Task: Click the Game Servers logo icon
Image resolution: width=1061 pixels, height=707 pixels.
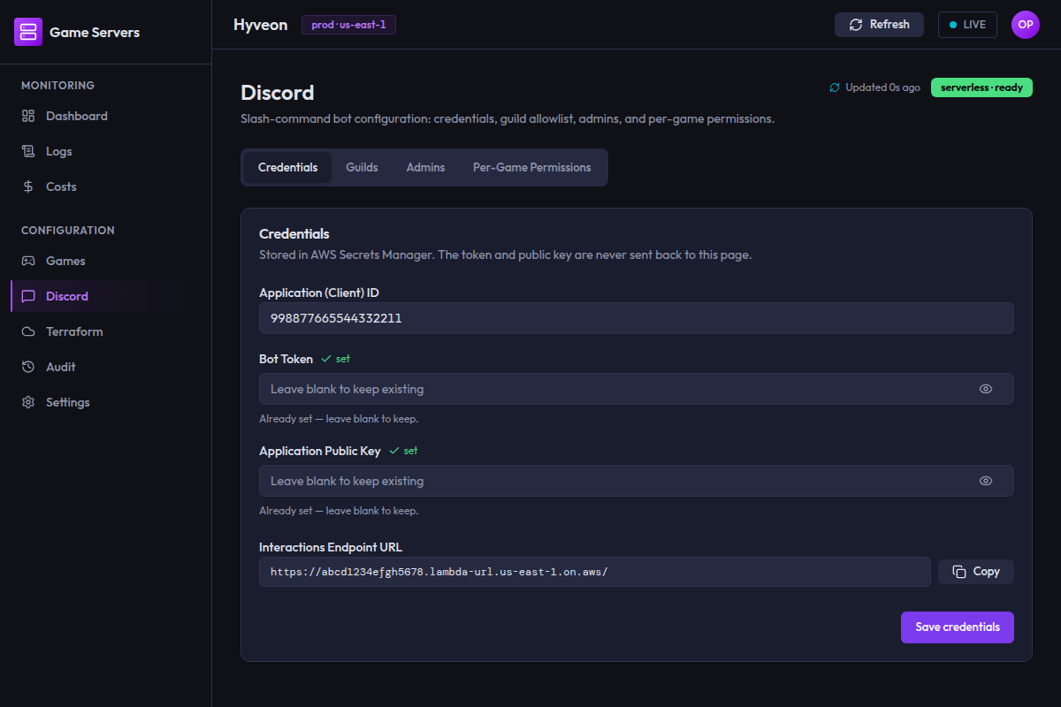Action: tap(28, 32)
